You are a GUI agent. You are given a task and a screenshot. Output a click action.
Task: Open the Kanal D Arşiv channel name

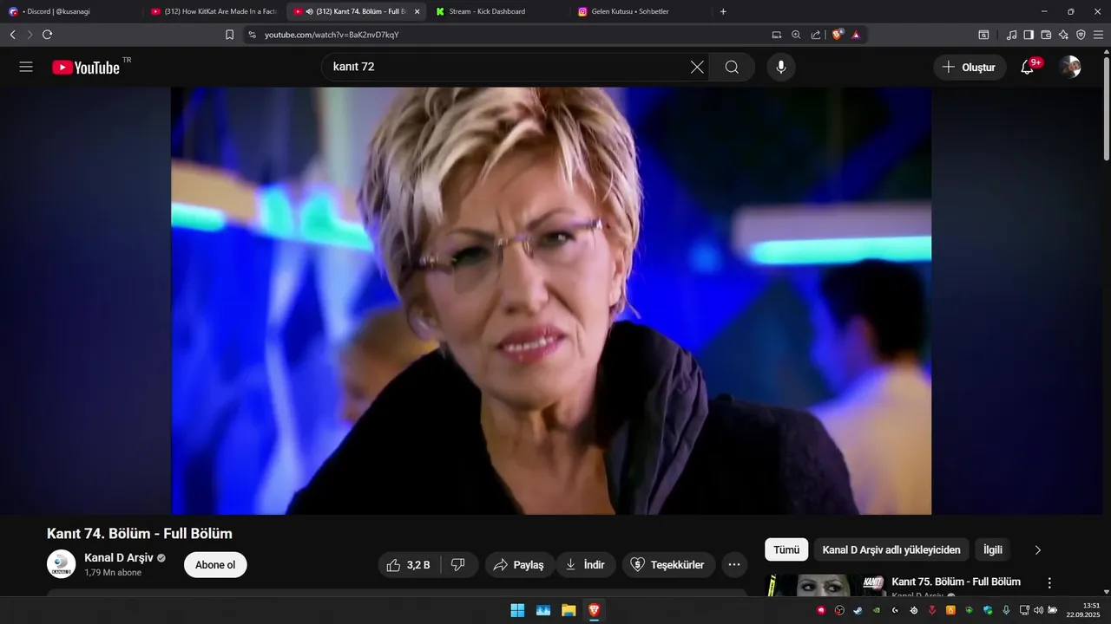(118, 557)
